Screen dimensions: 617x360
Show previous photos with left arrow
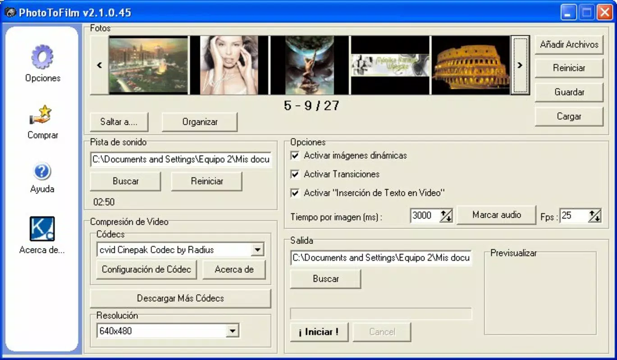click(99, 65)
